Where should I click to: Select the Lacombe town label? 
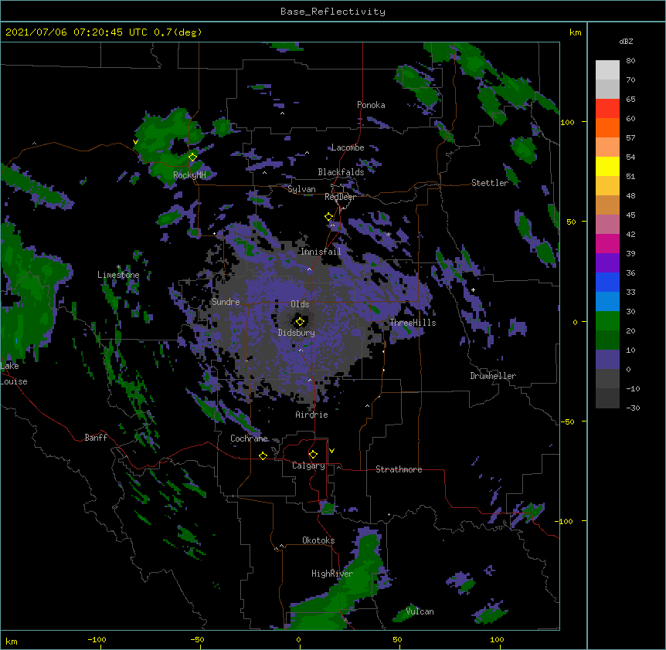click(348, 147)
